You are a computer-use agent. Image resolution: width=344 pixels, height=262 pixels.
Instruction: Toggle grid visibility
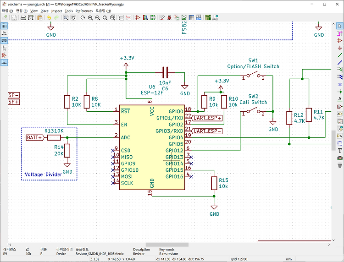tap(4, 26)
